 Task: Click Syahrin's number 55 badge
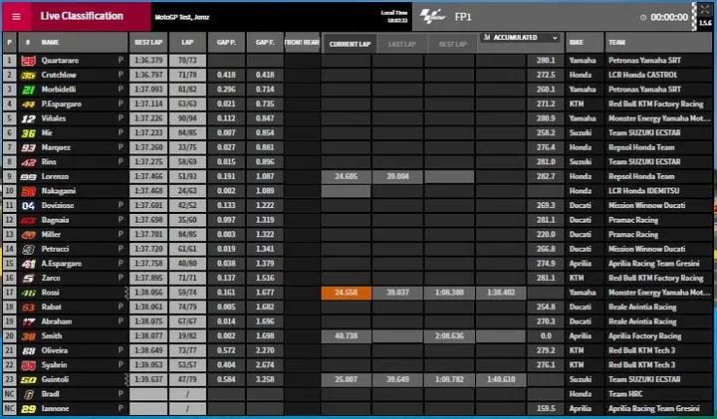[x=28, y=365]
